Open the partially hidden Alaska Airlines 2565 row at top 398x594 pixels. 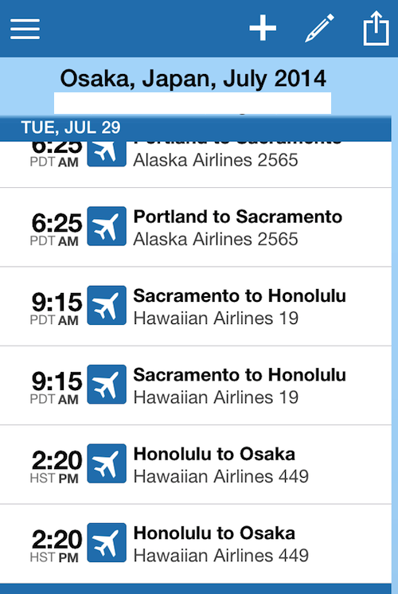pos(195,164)
